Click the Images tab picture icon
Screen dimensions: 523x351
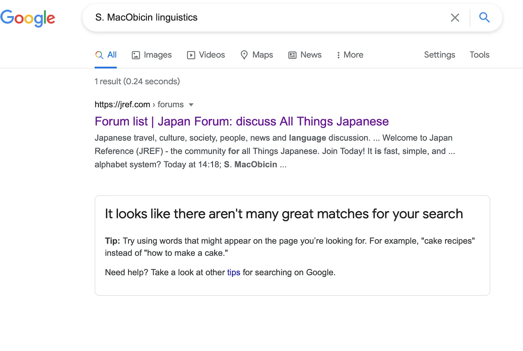[136, 55]
